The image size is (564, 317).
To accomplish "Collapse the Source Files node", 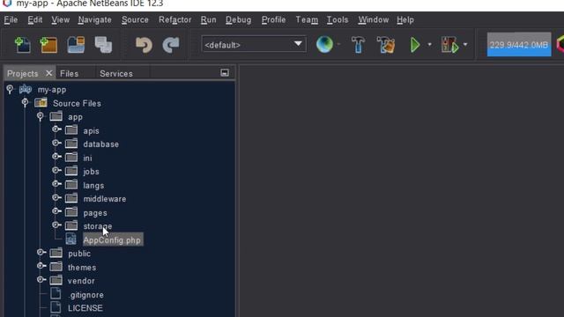I will [x=25, y=103].
